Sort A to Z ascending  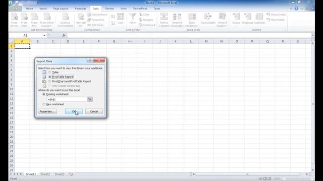(x=113, y=17)
